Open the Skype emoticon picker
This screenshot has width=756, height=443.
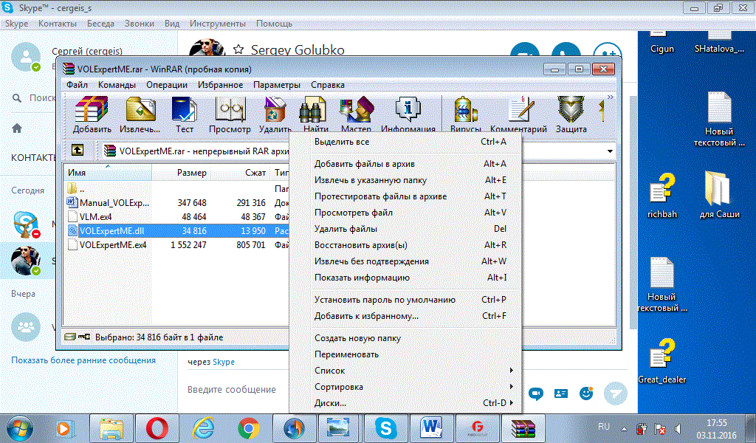586,394
